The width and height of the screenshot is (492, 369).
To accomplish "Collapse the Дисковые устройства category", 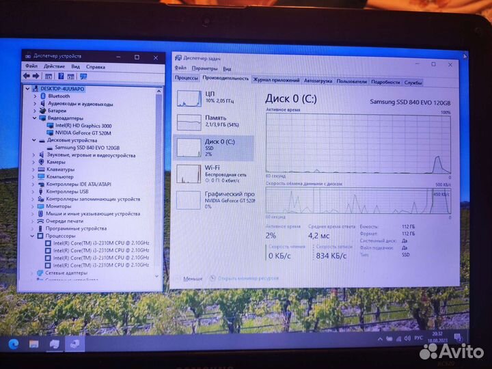I will click(34, 140).
